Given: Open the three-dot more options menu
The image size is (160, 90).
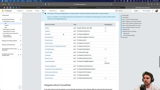Looking at the screenshot, I should (153, 11).
